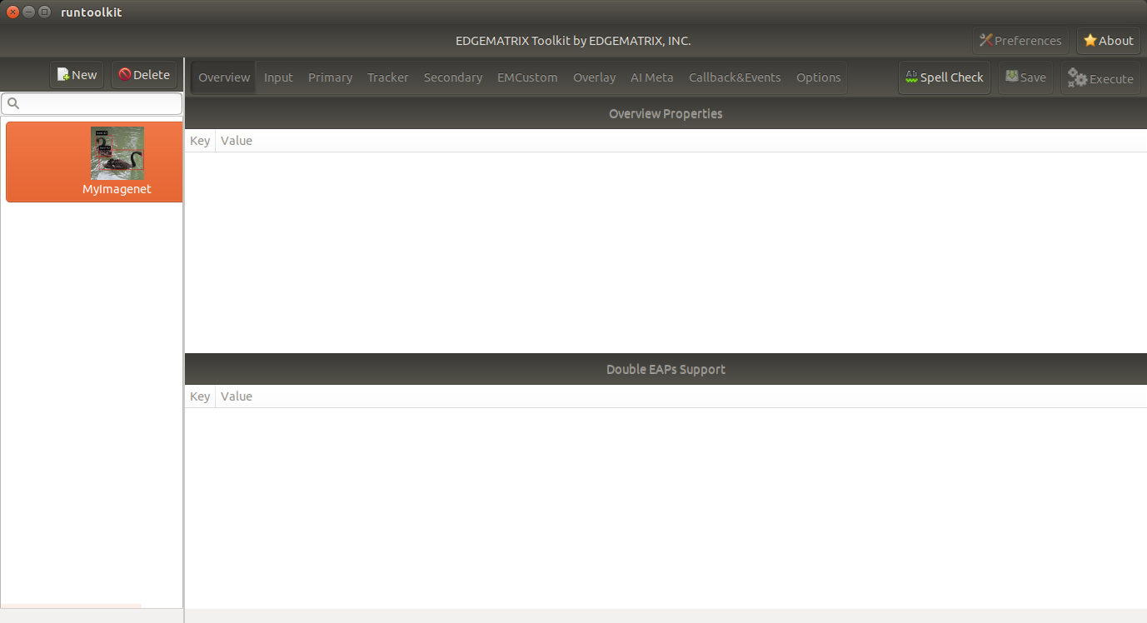
Task: Click Key column header in Double EAPs Support
Action: coord(200,396)
